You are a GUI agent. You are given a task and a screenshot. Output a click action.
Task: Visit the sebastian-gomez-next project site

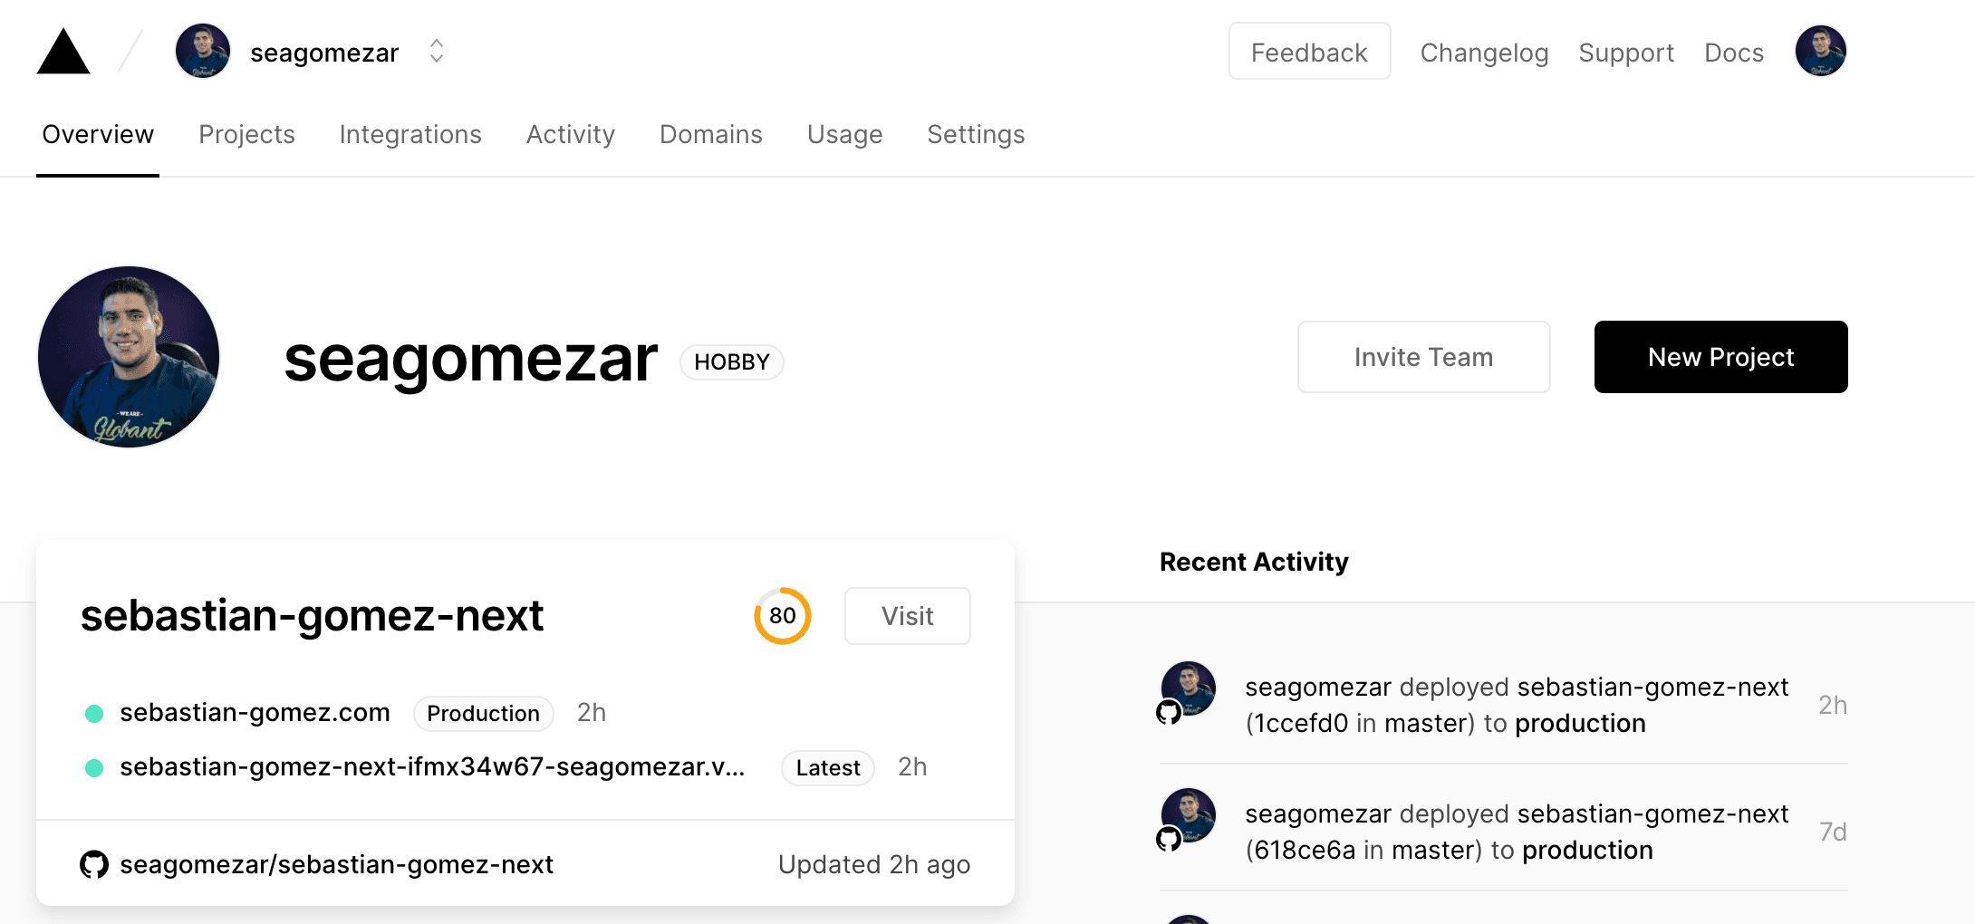pos(907,616)
